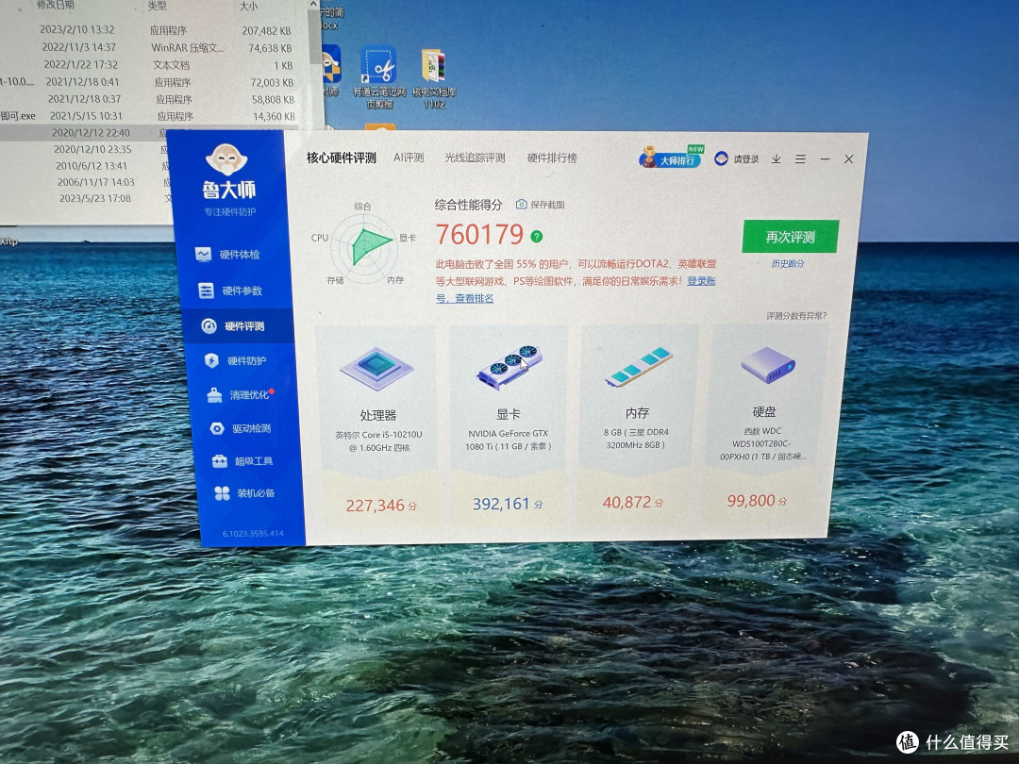Image resolution: width=1019 pixels, height=764 pixels.
Task: Click the 西数 WDC hard disk description
Action: click(763, 443)
